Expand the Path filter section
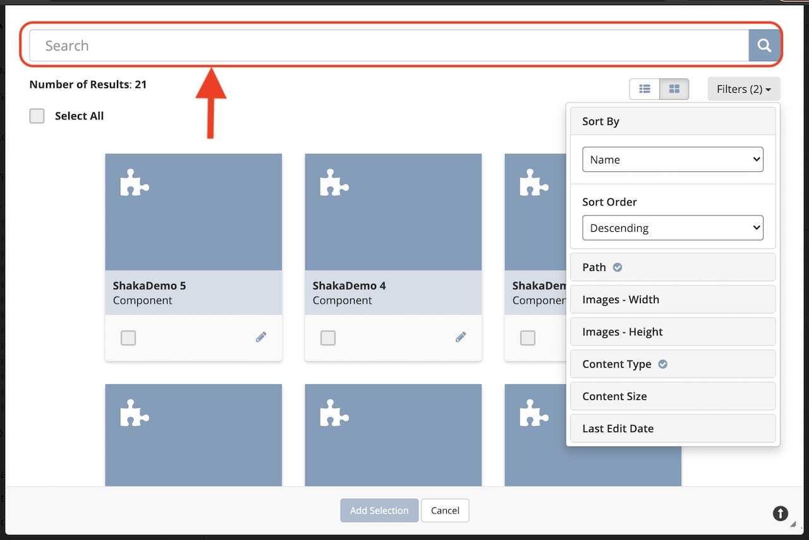Viewport: 809px width, 540px height. coord(672,267)
